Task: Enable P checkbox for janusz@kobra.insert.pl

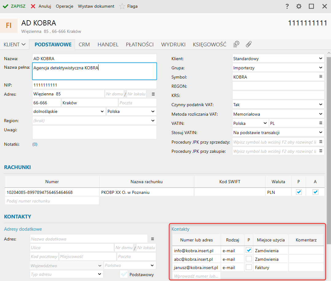Action: 248,267
